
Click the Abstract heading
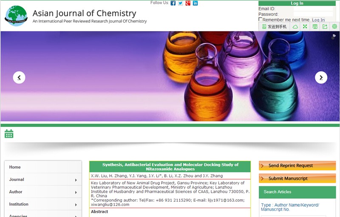tap(99, 211)
